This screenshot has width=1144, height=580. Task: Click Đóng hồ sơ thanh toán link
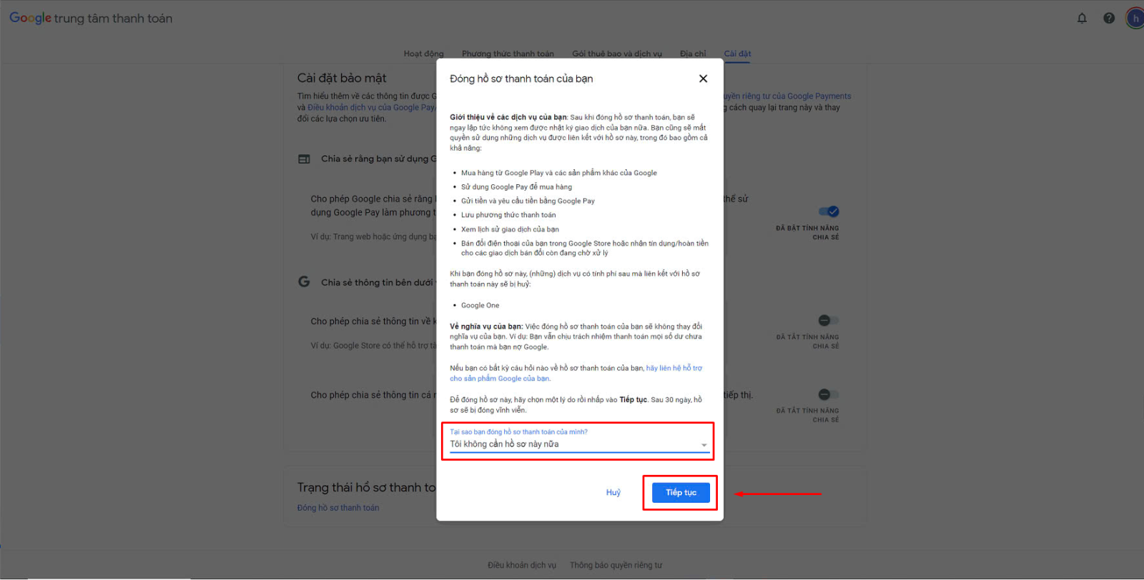[338, 508]
